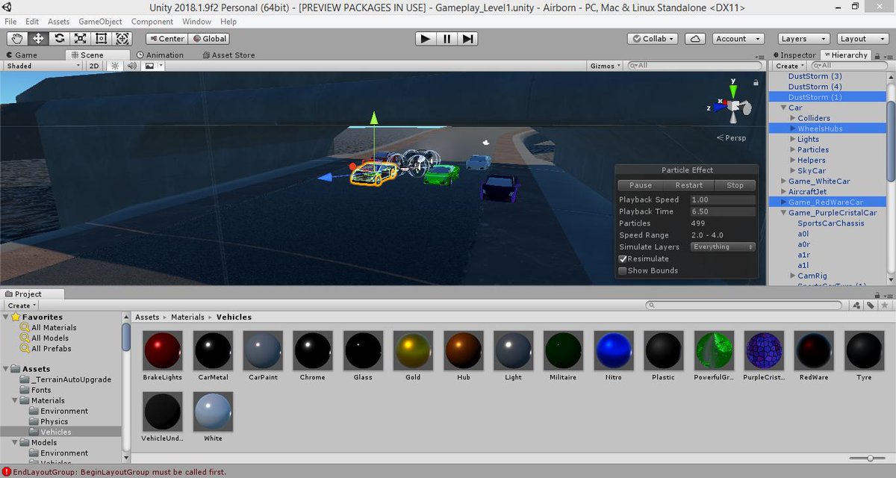The height and width of the screenshot is (478, 896).
Task: Adjust the asset thumbnail size slider
Action: click(868, 458)
